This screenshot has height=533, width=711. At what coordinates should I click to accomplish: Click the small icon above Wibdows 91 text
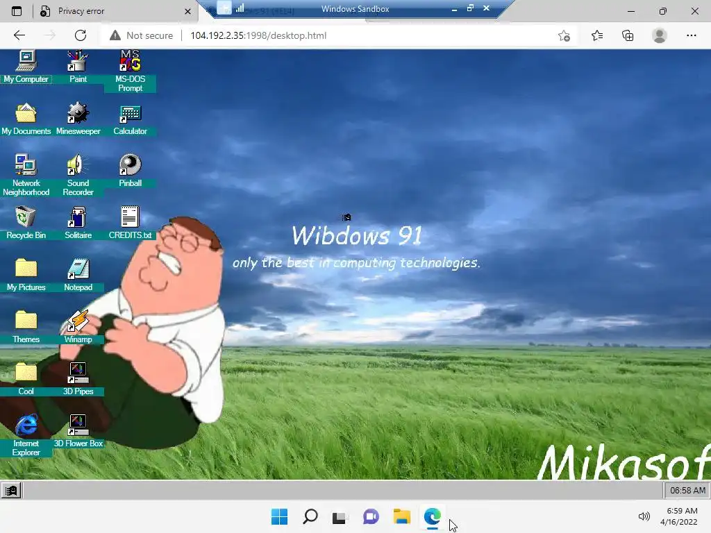coord(346,217)
